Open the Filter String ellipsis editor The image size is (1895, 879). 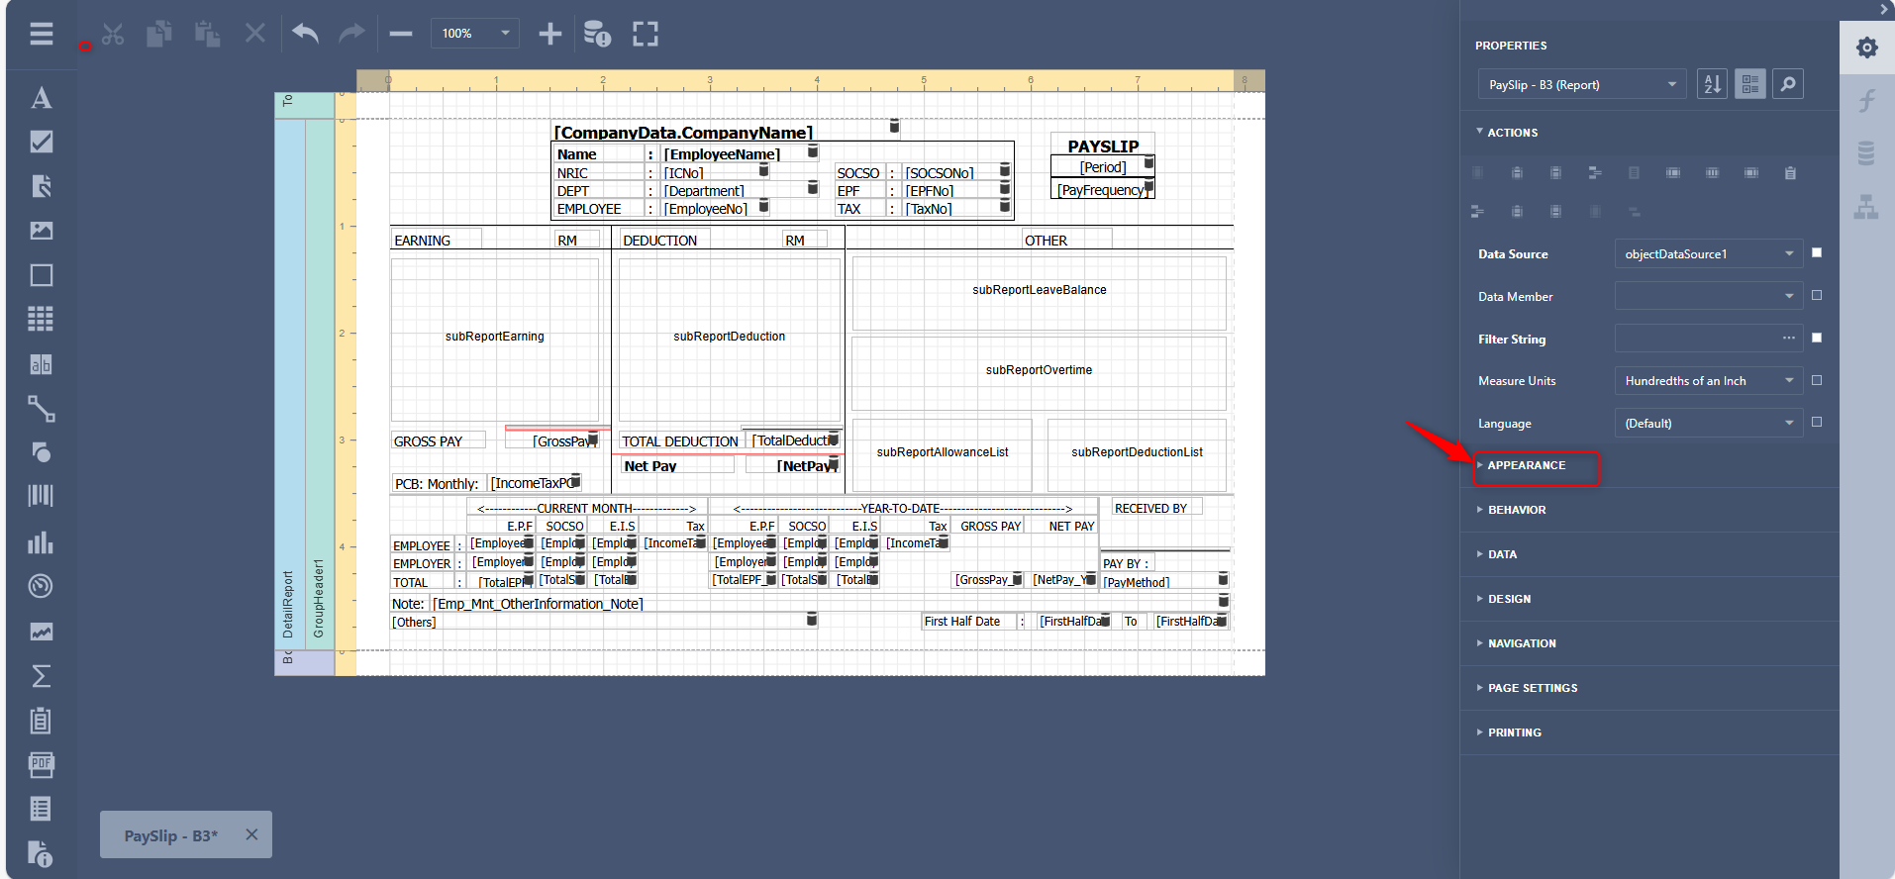[x=1788, y=339]
